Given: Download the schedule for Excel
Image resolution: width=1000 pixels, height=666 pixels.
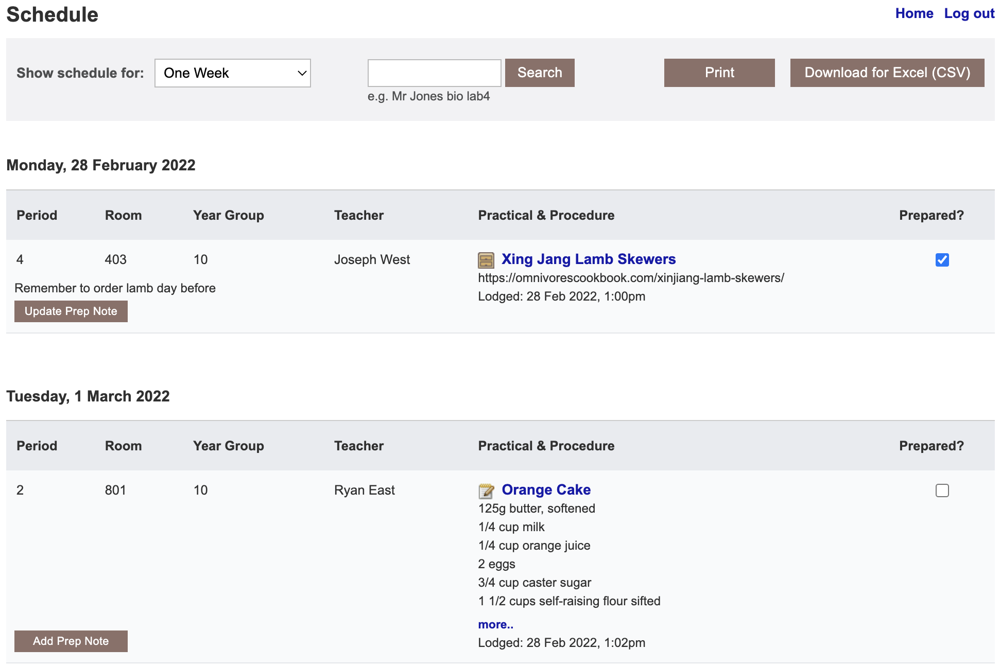Looking at the screenshot, I should tap(887, 73).
